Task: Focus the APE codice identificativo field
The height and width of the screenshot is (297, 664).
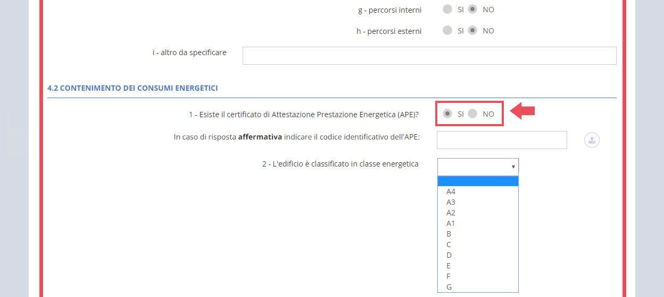Action: (501, 140)
